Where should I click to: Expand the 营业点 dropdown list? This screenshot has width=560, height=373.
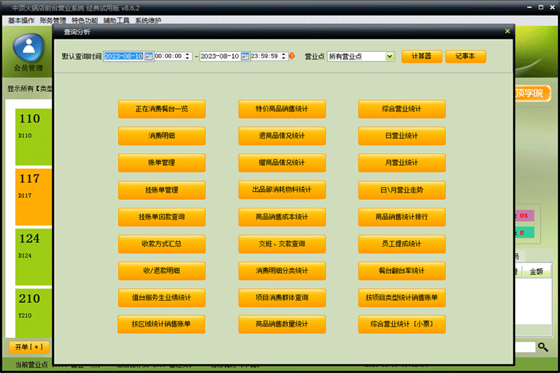click(x=390, y=57)
